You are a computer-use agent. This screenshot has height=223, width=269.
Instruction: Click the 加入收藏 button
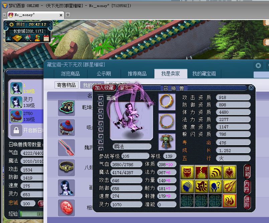(104, 88)
